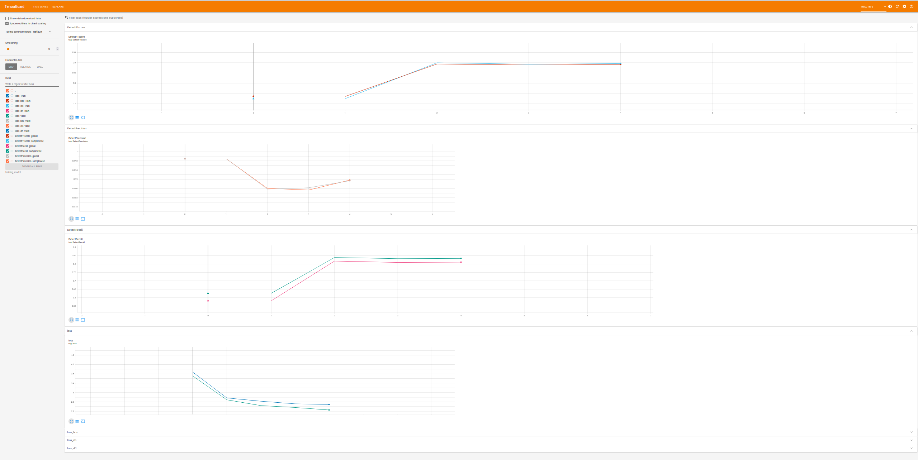Toggle y-axis log scale on DetectRecall chart

pyautogui.click(x=77, y=320)
